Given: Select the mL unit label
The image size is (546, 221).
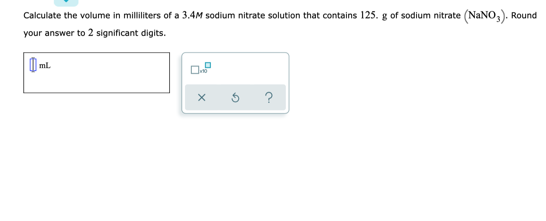Looking at the screenshot, I should point(45,65).
